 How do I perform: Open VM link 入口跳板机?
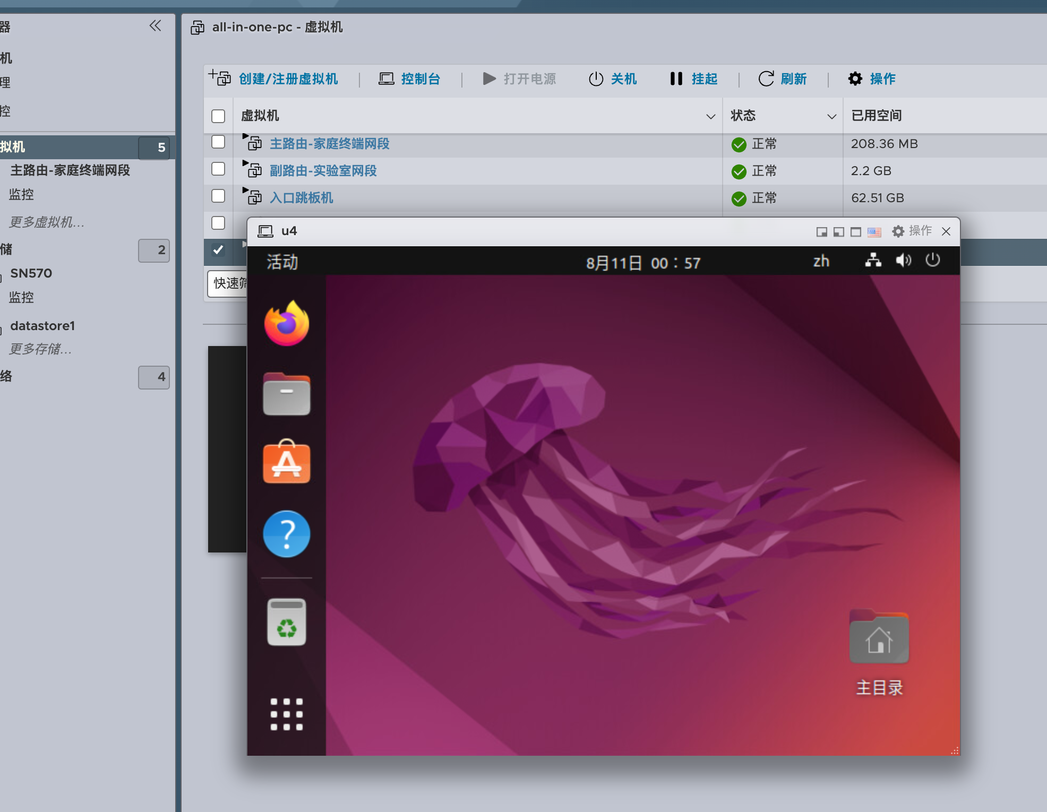tap(302, 198)
